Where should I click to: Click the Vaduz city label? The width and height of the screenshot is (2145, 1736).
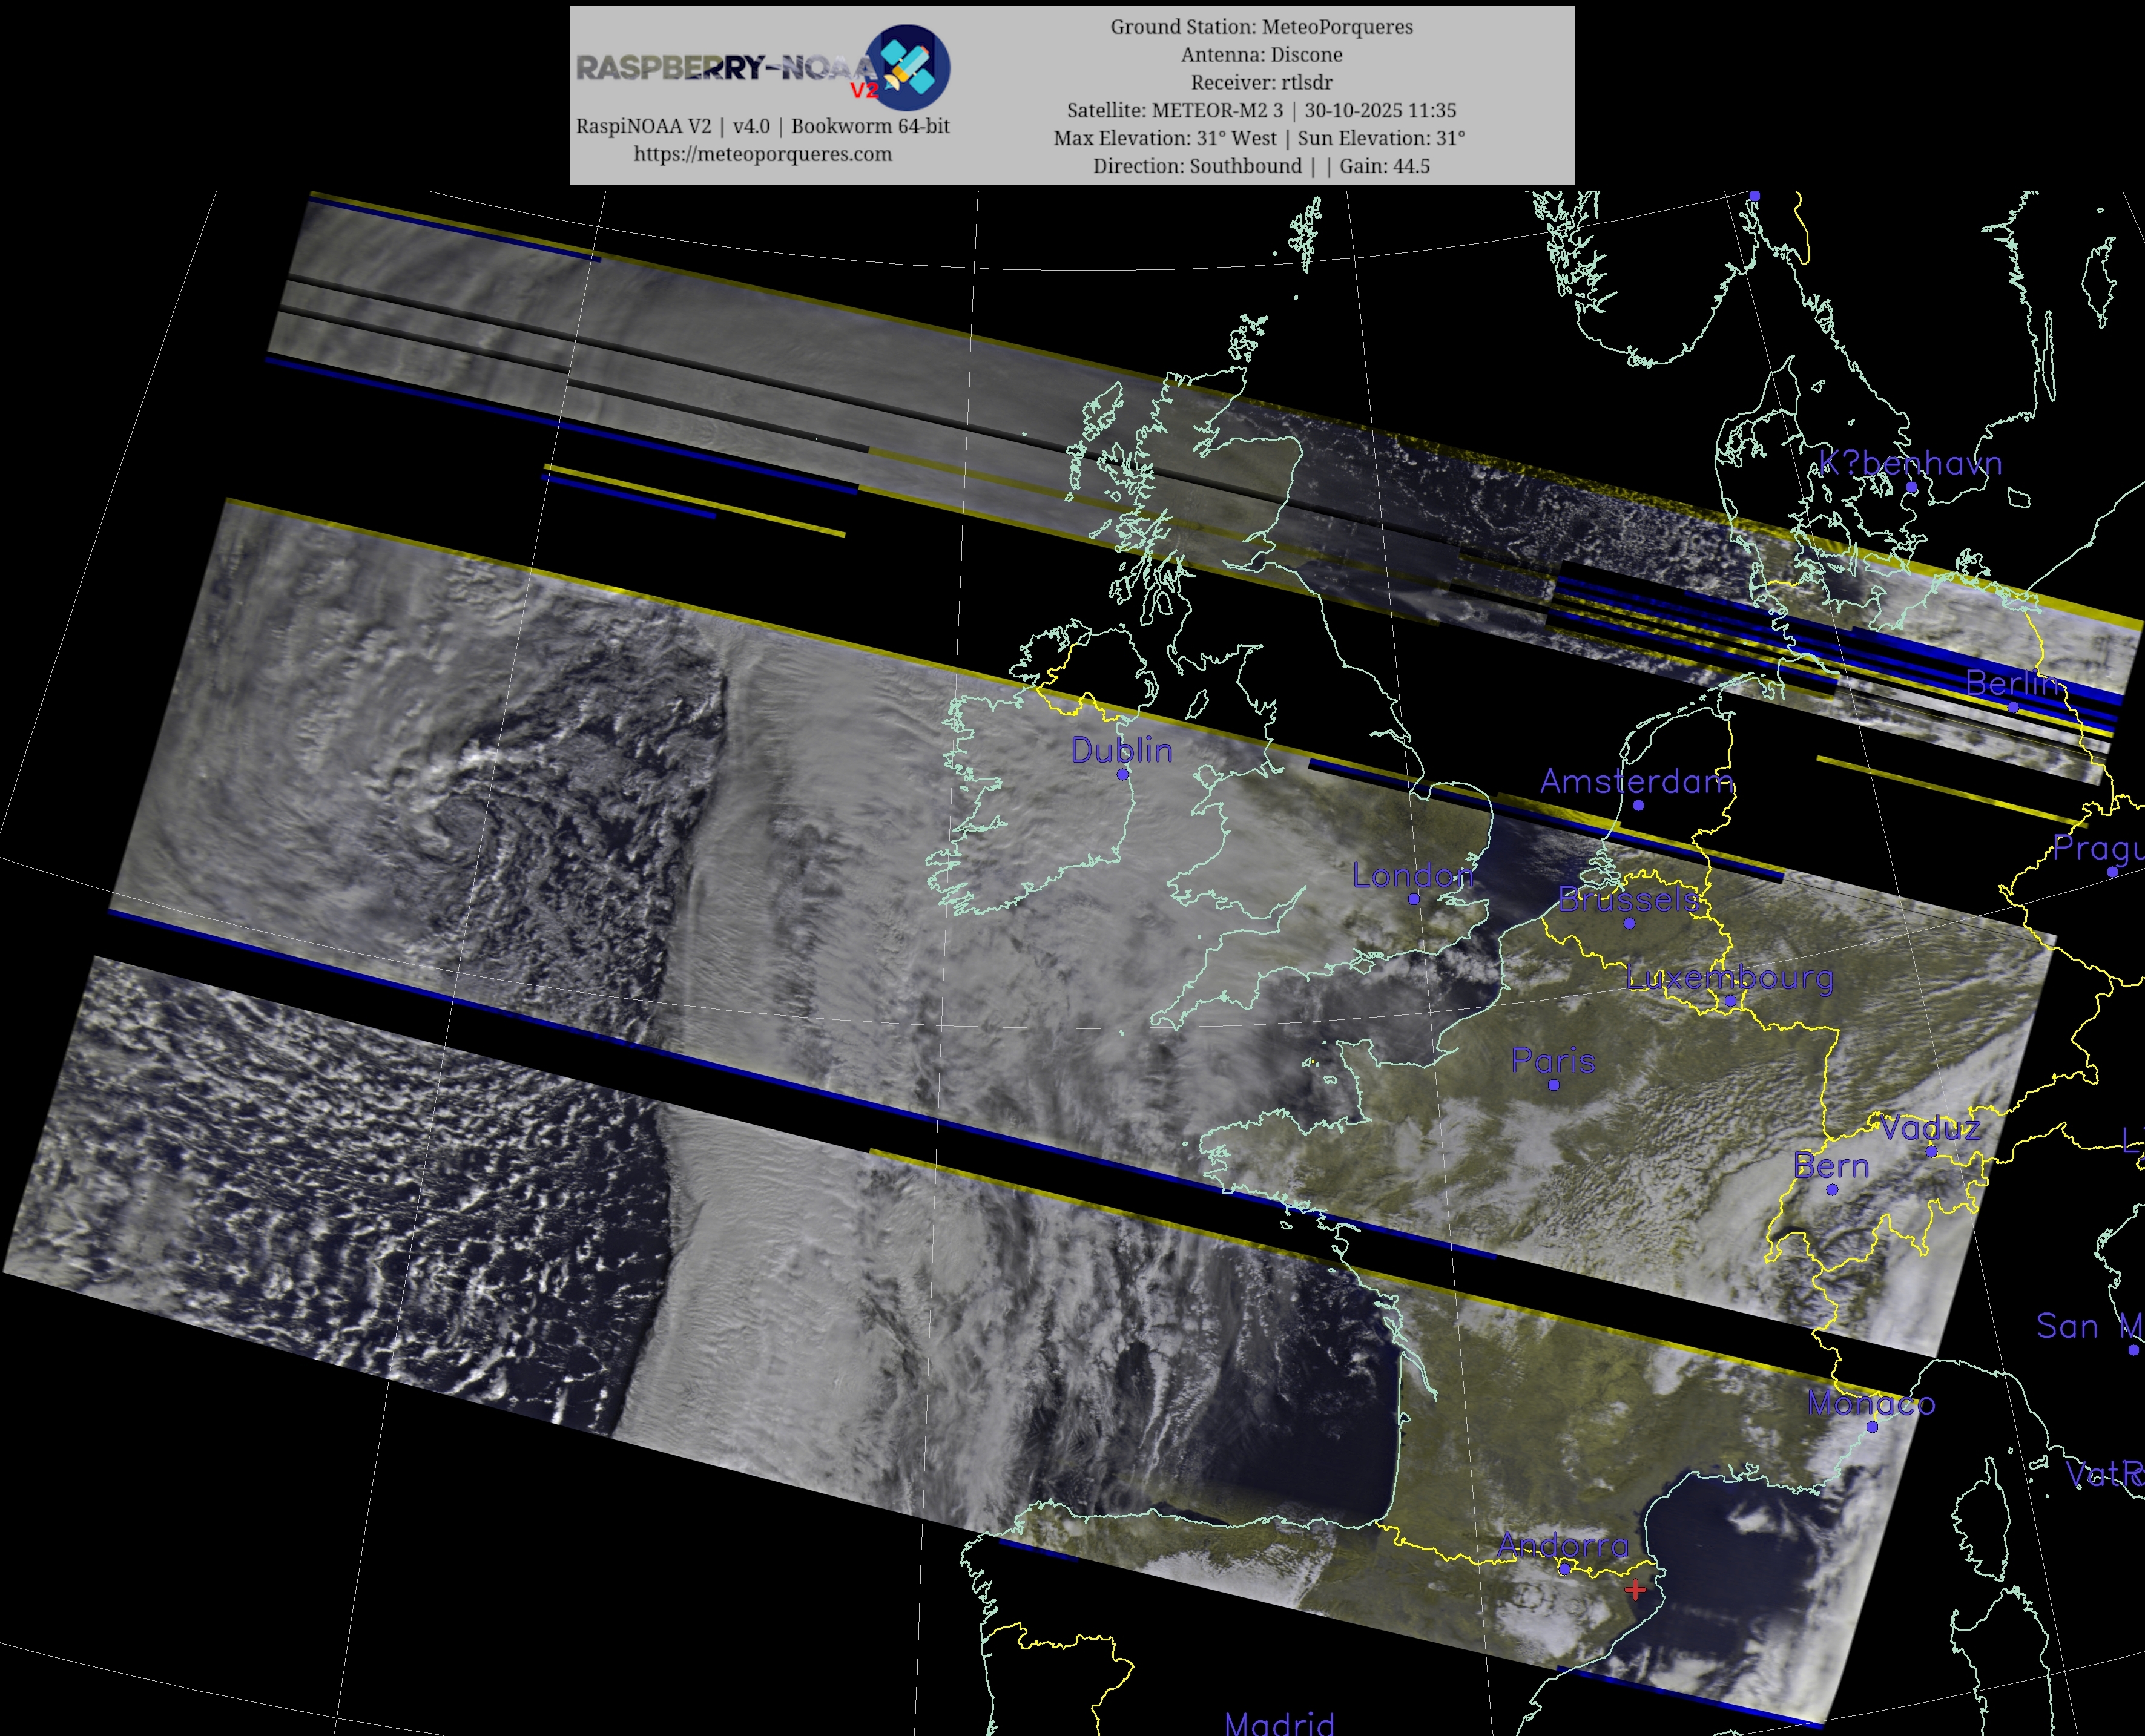tap(1930, 1128)
